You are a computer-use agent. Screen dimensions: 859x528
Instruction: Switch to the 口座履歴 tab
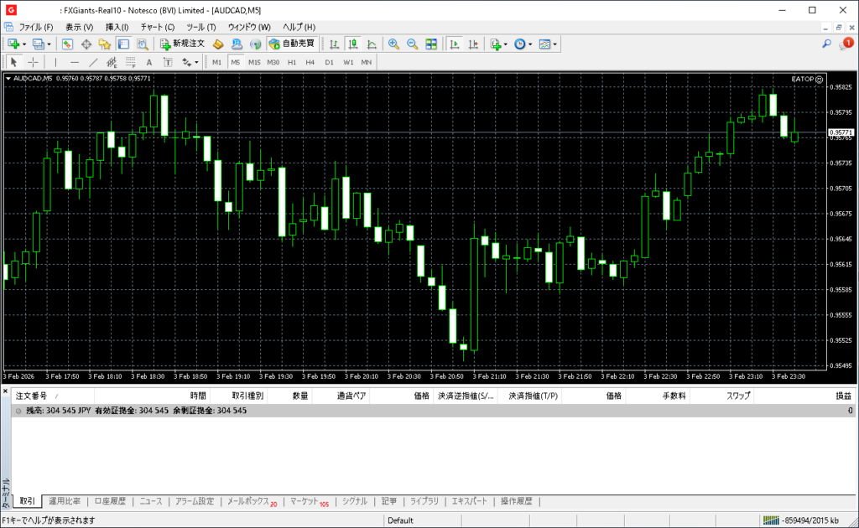[x=110, y=501]
